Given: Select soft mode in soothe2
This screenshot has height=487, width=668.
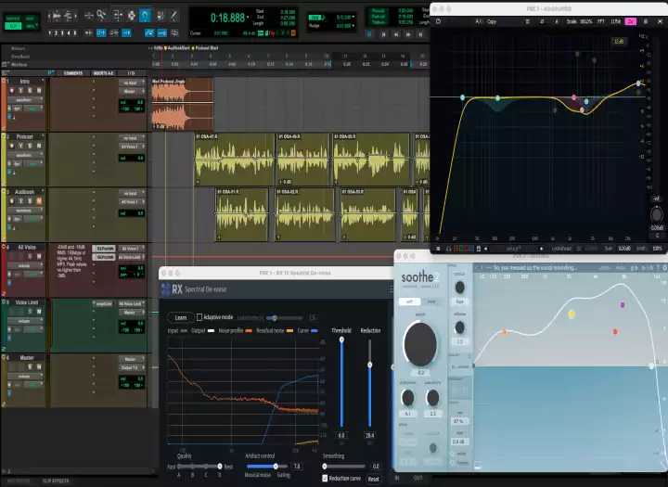Looking at the screenshot, I should [x=409, y=301].
